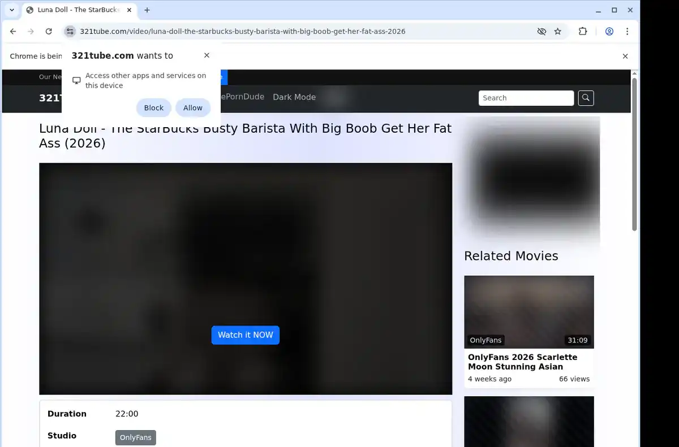Click the browser Back arrow
679x447 pixels.
(x=14, y=32)
